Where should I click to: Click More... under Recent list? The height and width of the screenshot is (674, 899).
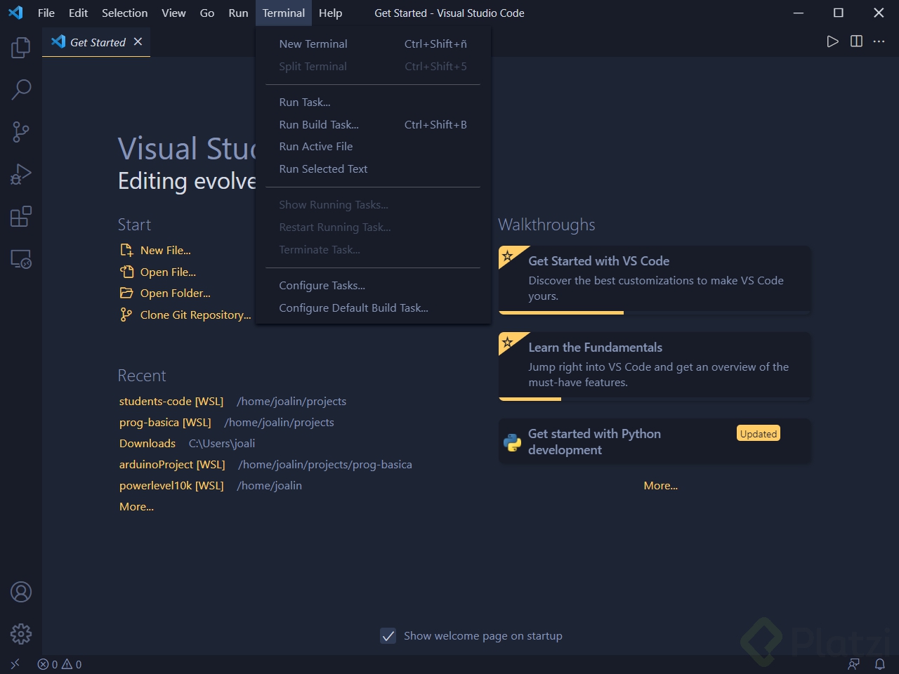(x=136, y=506)
